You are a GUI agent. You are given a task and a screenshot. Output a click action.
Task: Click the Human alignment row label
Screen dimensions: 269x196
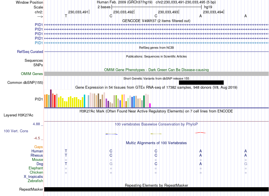[37, 151]
